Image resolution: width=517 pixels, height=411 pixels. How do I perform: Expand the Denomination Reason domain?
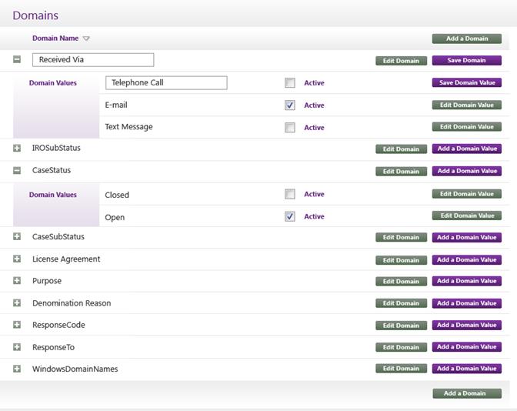(x=17, y=303)
